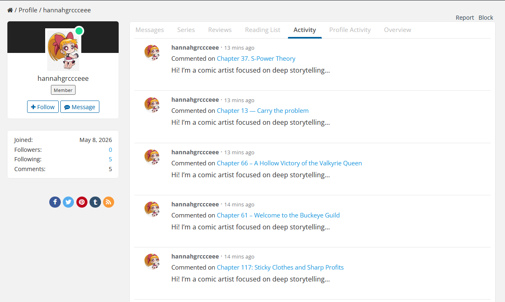This screenshot has width=505, height=302.
Task: Open Chapter 117 Sticky Clothes link
Action: click(x=280, y=267)
